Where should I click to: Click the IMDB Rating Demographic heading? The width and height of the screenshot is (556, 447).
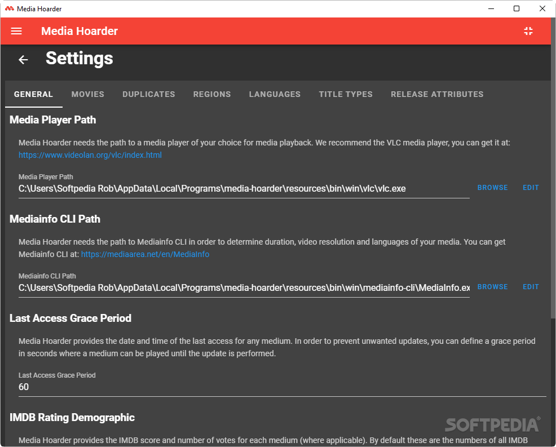point(72,418)
